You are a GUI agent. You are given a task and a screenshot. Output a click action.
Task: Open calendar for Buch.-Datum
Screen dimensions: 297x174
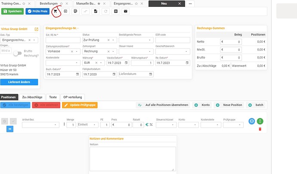(77, 75)
